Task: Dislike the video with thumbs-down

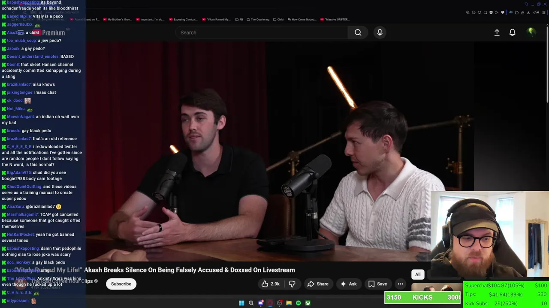Action: [x=292, y=284]
